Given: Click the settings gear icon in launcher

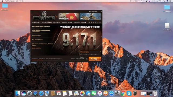Looking at the screenshot, I should [89, 12].
